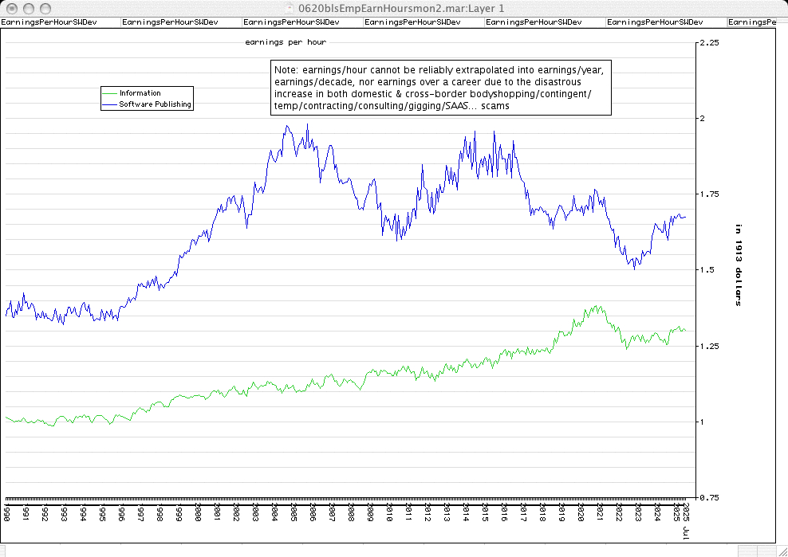Screen dimensions: 788x557
Task: Click the 1990 label on the x-axis
Action: [x=6, y=510]
